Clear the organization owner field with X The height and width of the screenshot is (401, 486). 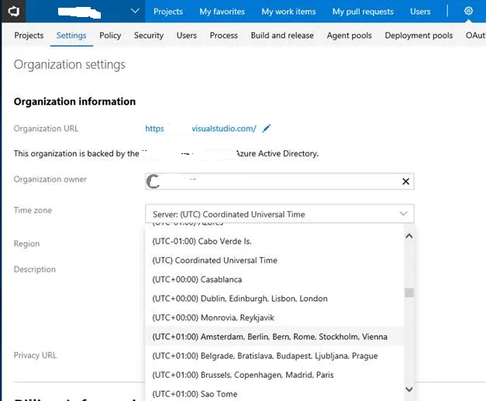[x=405, y=181]
